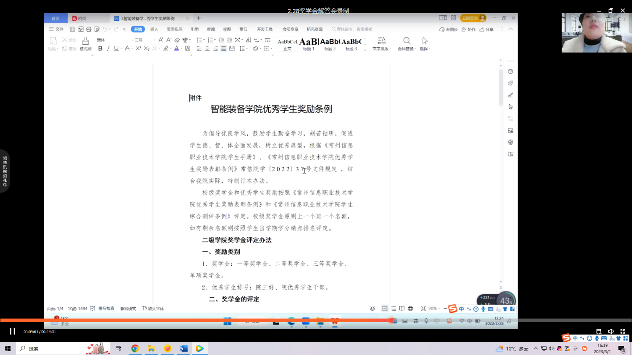The image size is (632, 355).
Task: Click the eye protection mode icon
Action: pyautogui.click(x=372, y=309)
